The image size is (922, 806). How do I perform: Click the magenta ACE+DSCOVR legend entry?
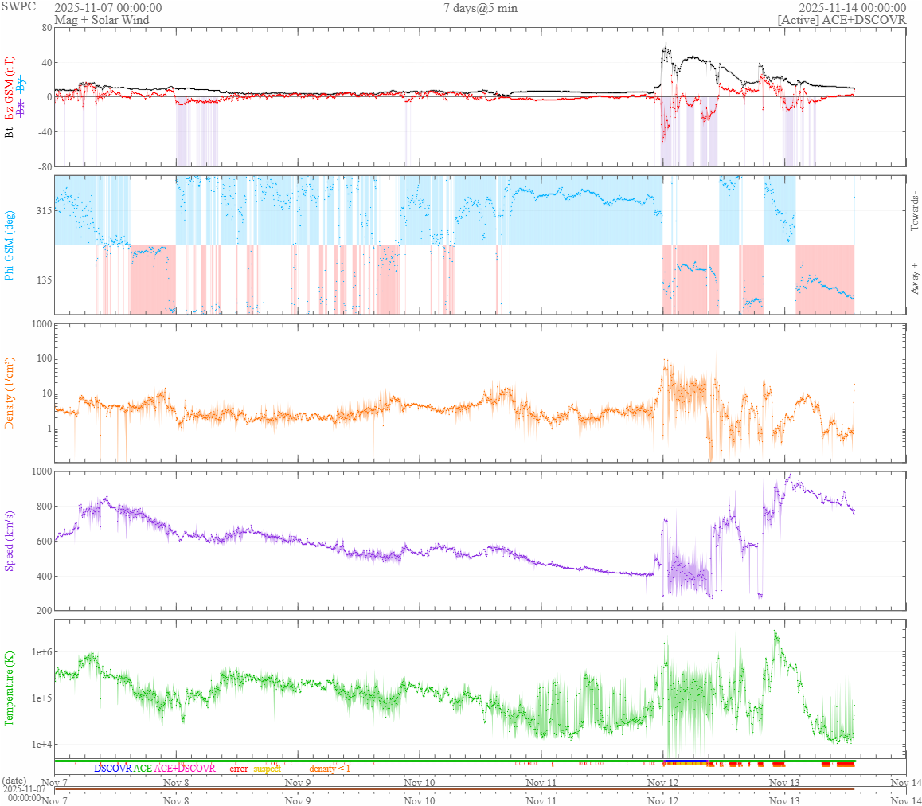[x=185, y=769]
